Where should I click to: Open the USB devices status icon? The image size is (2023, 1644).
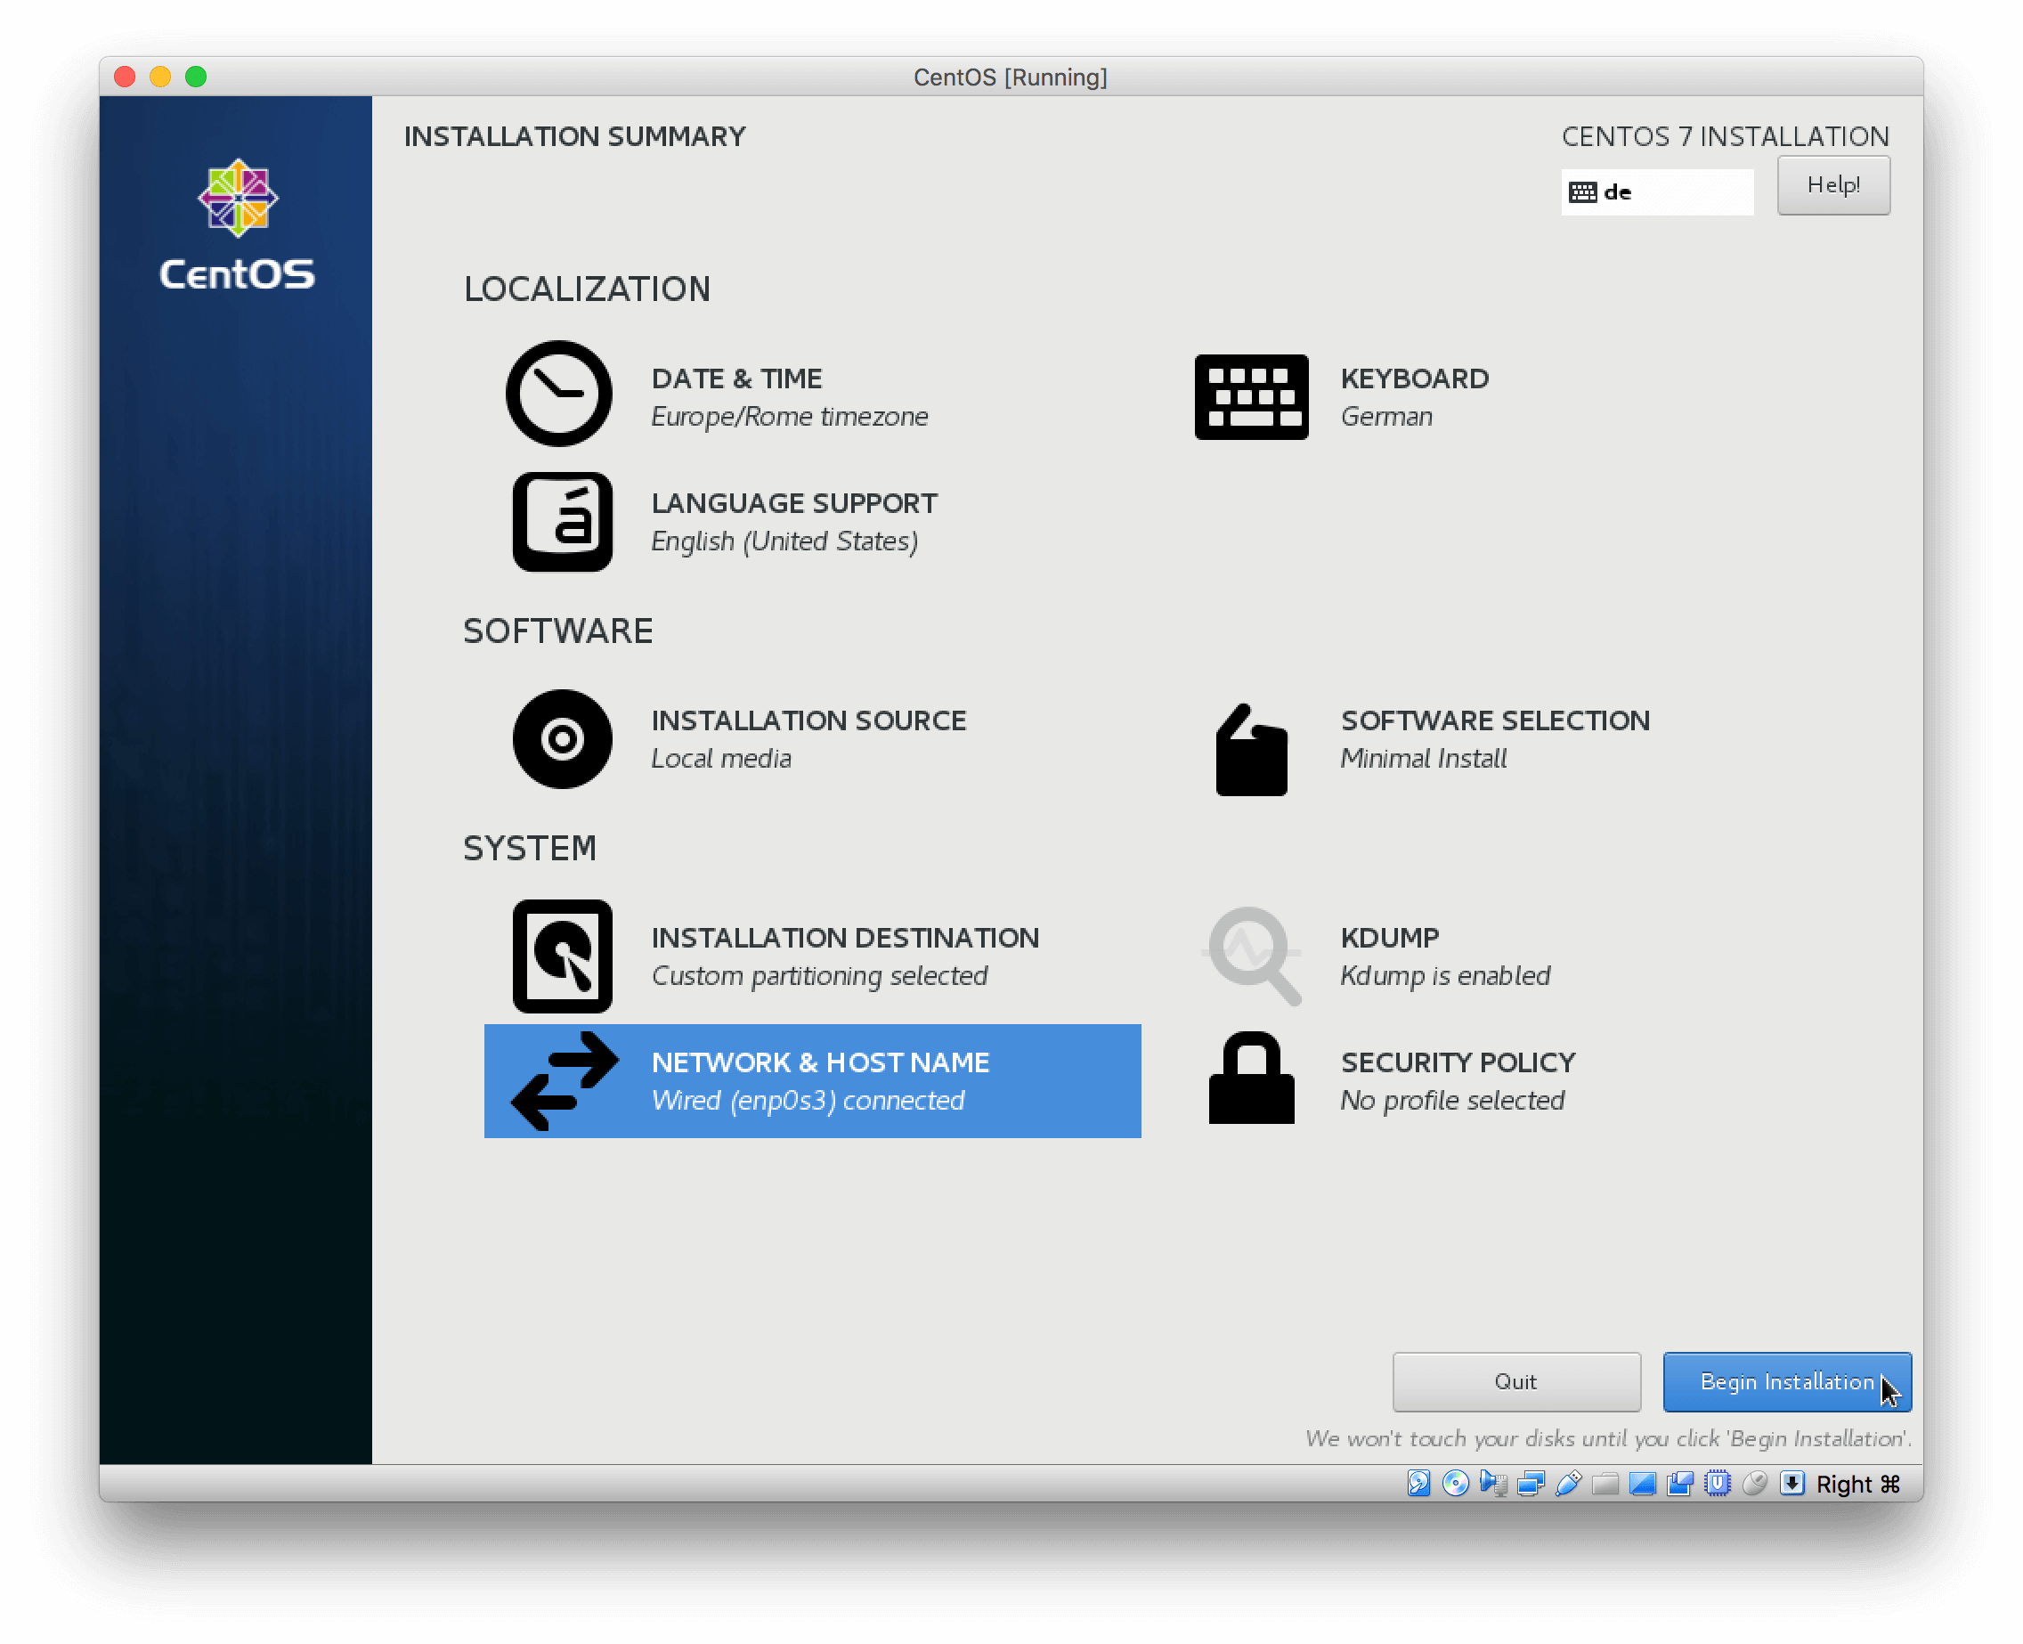(1568, 1484)
